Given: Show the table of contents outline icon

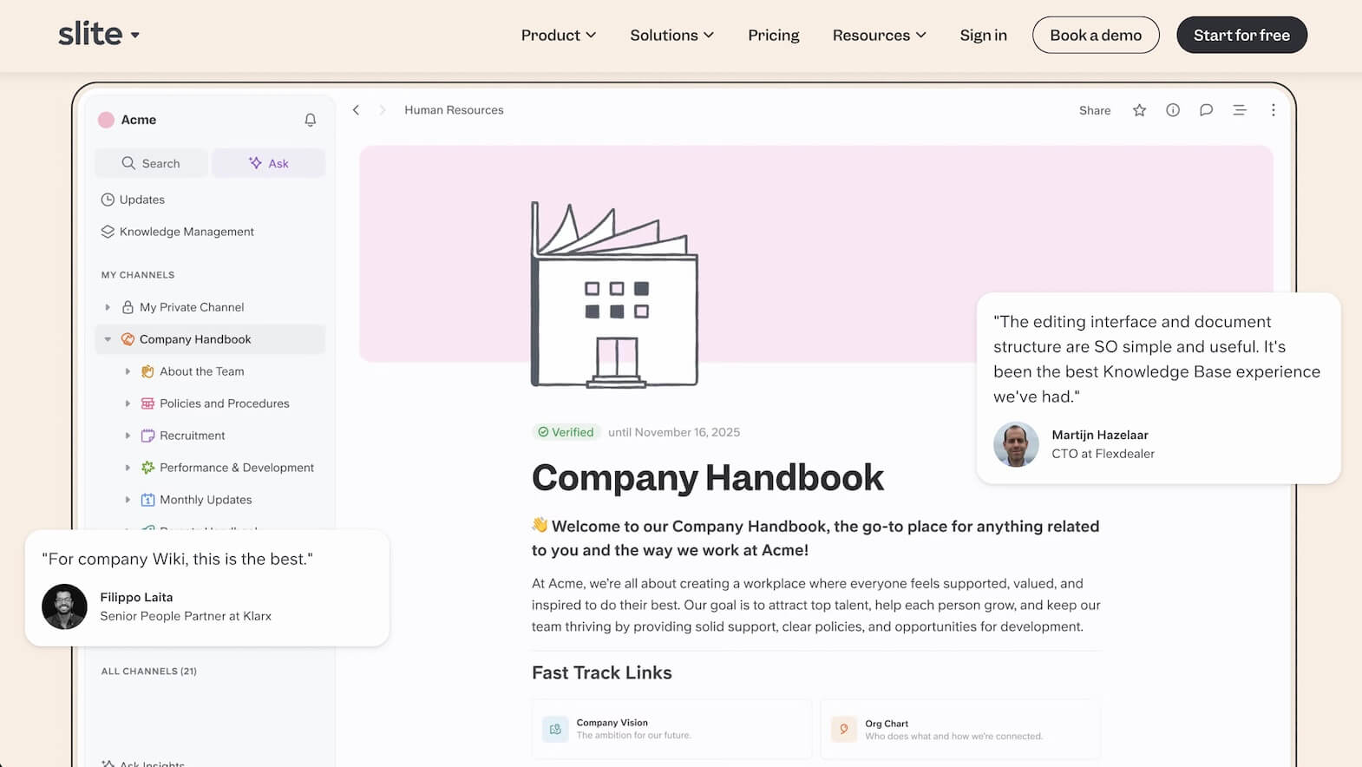Looking at the screenshot, I should 1239,110.
